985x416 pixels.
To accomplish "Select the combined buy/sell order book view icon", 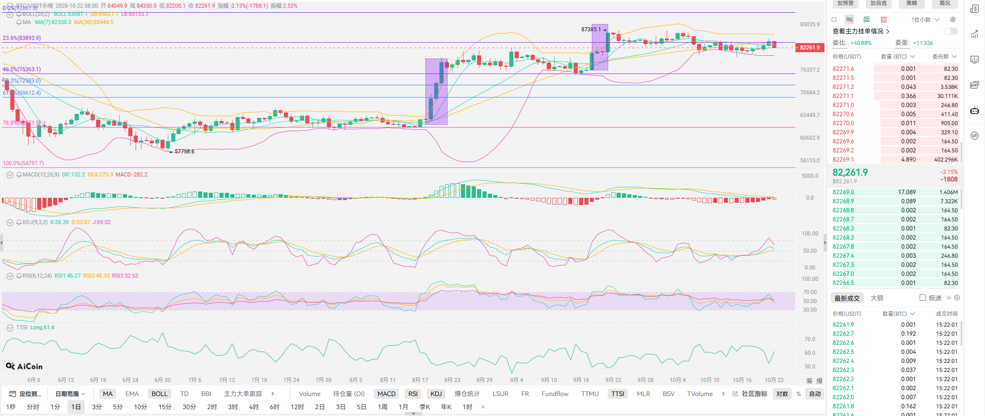I will tap(849, 20).
